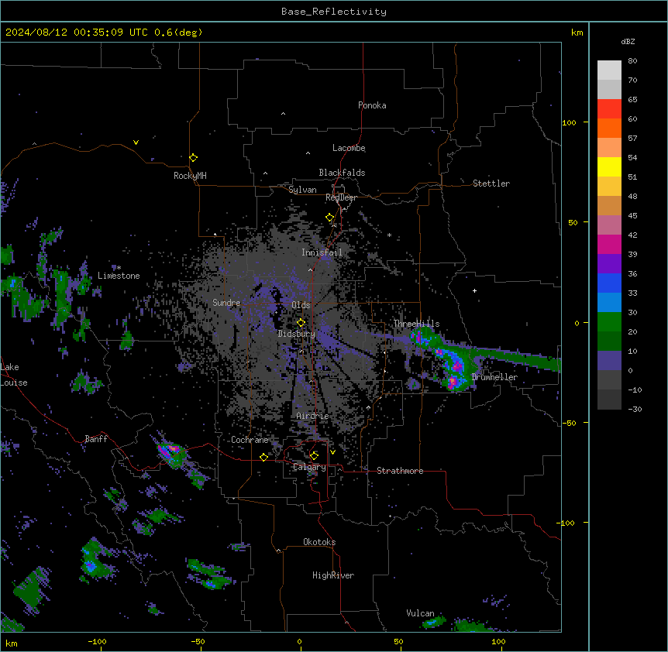
Task: Click the yellow V marker northwest of RockyMH
Action: 136,142
